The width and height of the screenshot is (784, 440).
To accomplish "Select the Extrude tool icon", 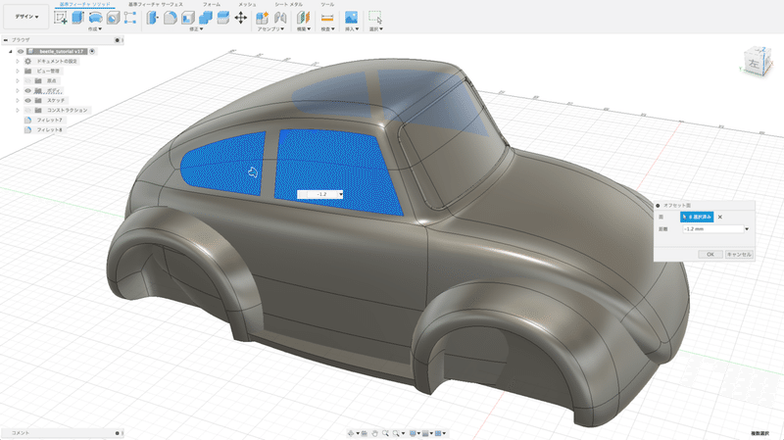I will pos(78,18).
